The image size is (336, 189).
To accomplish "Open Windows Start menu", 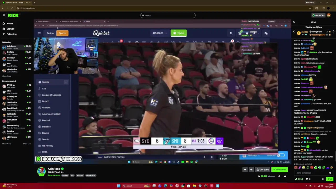I will click(119, 186).
